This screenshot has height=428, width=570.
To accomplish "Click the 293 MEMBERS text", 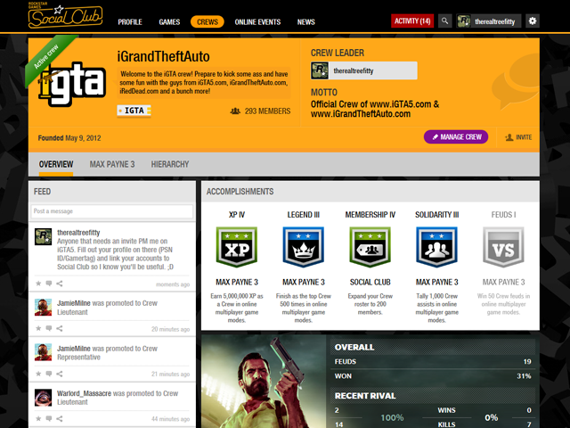I will tap(267, 111).
